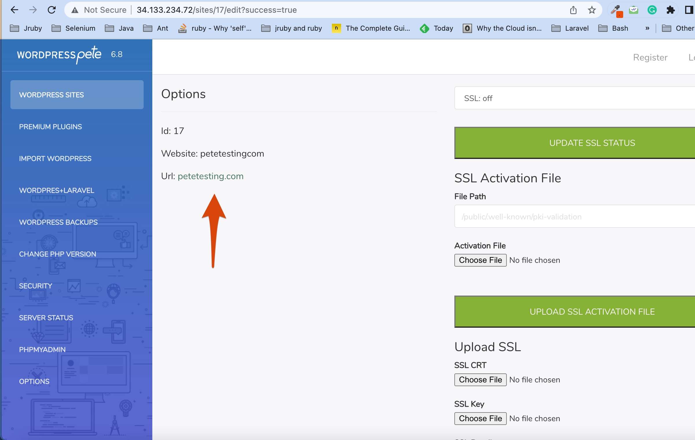Open the Extensions puzzle icon
This screenshot has height=440, width=695.
pyautogui.click(x=670, y=10)
